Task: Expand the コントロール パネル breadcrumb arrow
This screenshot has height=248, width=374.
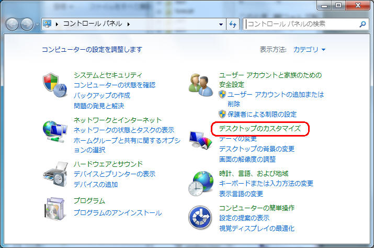Action: (128, 24)
